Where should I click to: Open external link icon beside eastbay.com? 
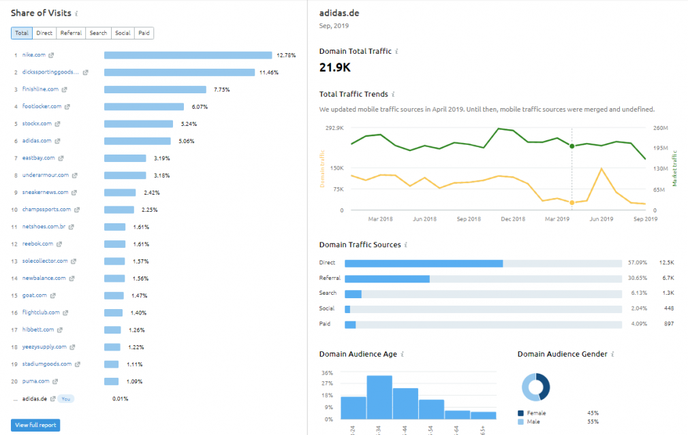click(61, 158)
